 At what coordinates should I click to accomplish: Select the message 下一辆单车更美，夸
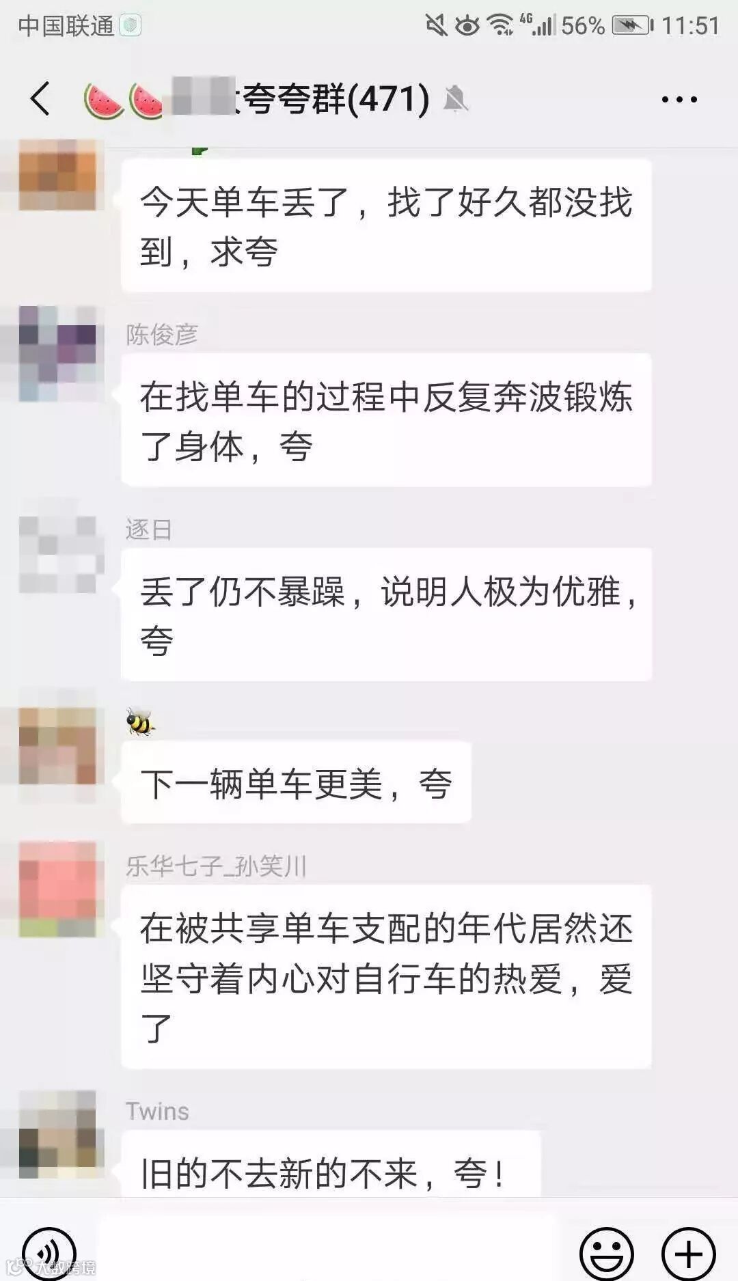click(296, 783)
